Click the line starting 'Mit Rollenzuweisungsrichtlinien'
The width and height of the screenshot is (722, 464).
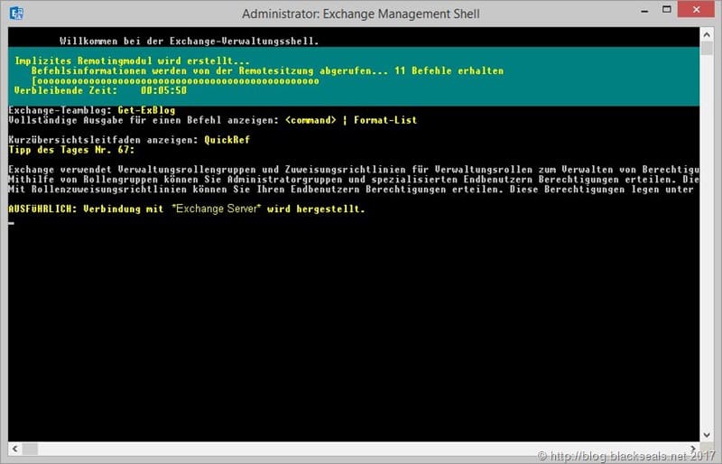point(351,190)
